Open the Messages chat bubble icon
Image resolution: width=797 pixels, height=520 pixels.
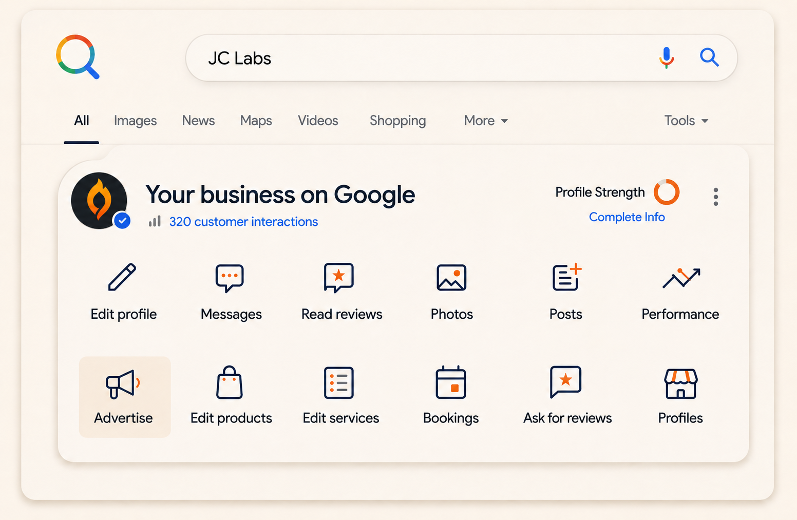(x=230, y=278)
